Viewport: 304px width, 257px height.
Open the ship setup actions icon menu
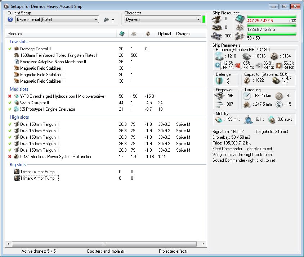(x=109, y=19)
